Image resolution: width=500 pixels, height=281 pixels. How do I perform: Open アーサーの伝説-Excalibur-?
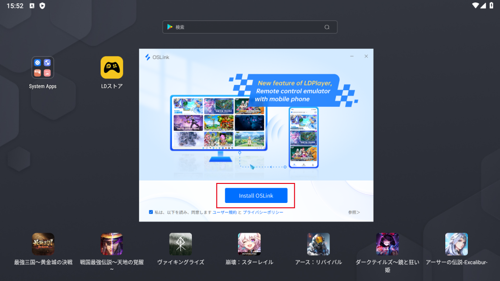pyautogui.click(x=456, y=244)
